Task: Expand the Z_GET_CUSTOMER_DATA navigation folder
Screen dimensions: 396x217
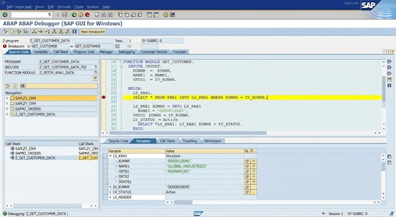Action: click(7, 114)
